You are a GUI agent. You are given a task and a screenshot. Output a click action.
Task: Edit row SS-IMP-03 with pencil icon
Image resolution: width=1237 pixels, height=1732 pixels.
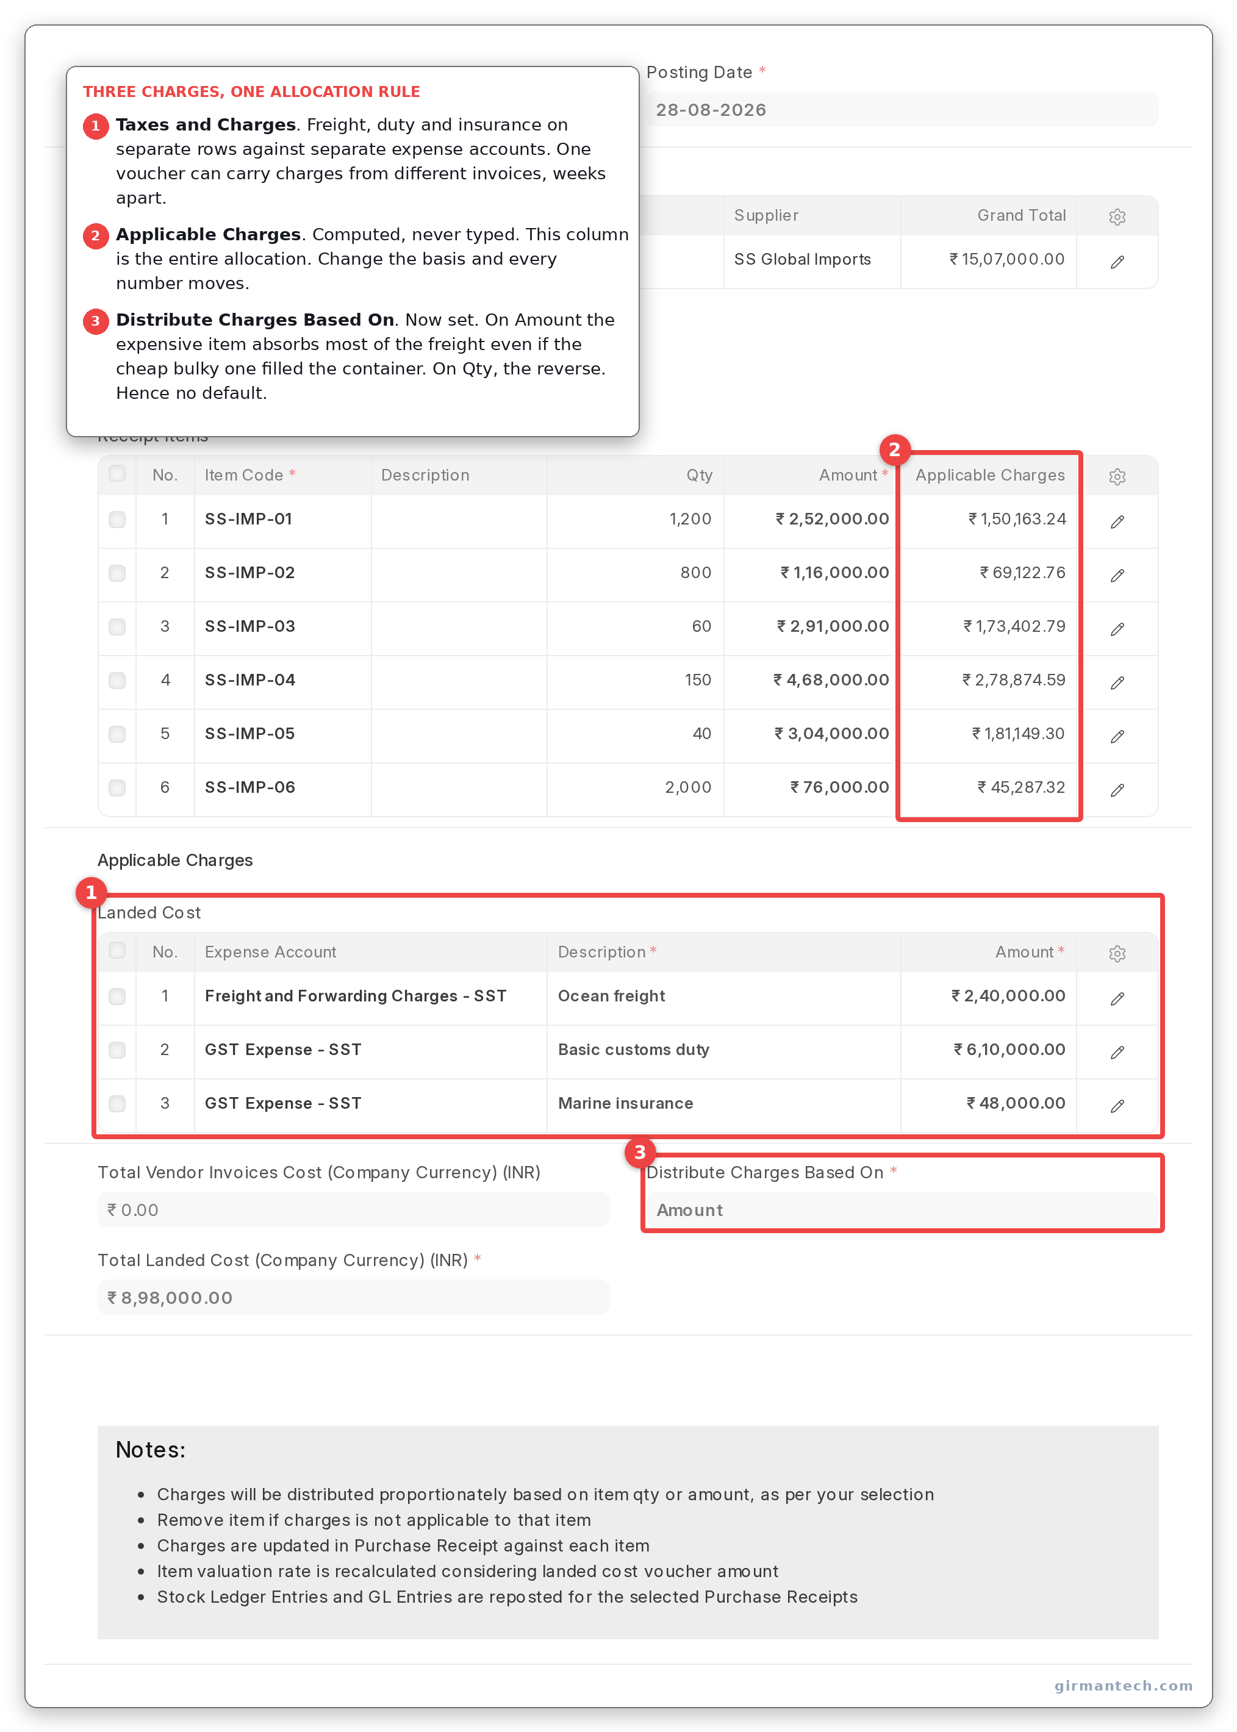pyautogui.click(x=1117, y=628)
